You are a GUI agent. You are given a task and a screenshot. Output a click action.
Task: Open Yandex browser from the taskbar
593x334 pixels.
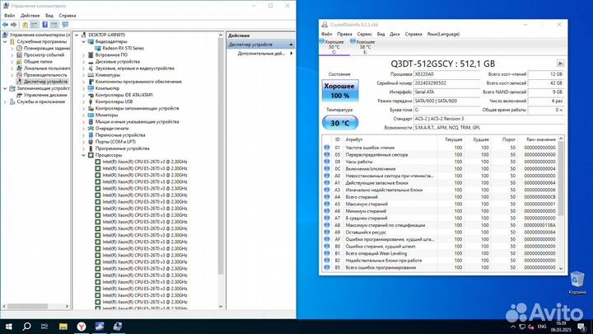tap(80, 327)
